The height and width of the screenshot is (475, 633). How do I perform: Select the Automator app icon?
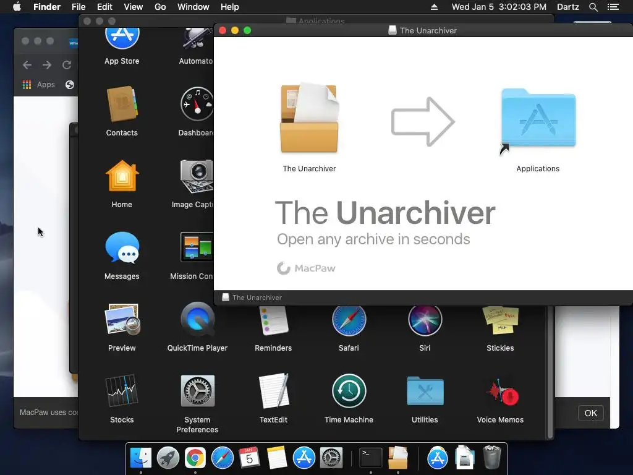[x=197, y=38]
